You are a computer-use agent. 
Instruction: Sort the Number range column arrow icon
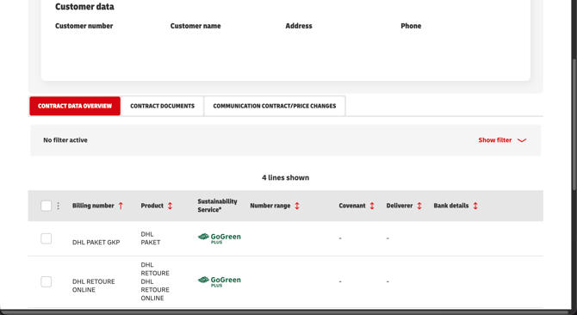pos(297,206)
